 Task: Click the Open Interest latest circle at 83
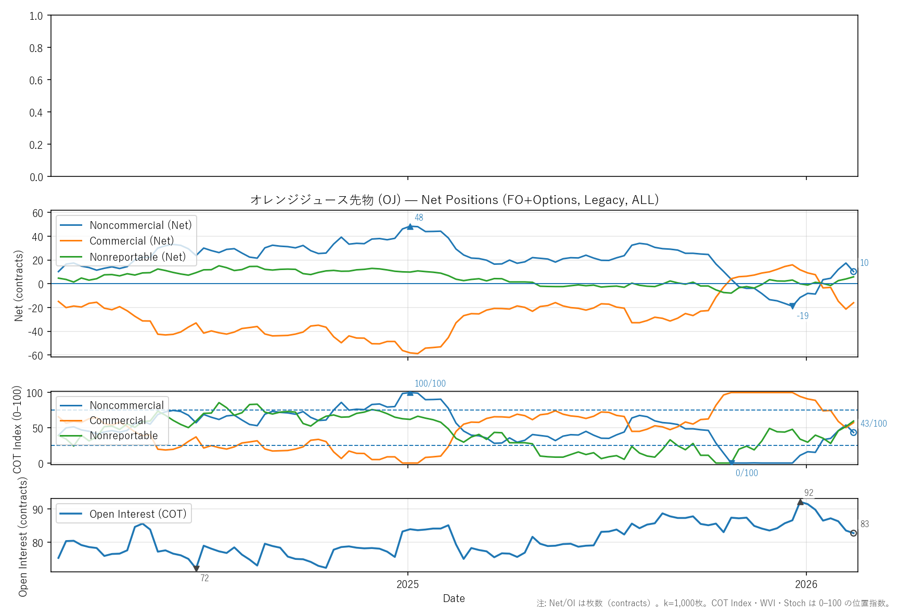pos(853,533)
